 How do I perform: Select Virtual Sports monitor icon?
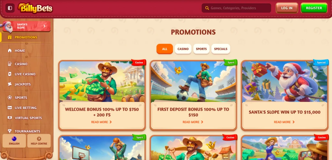tap(9, 118)
